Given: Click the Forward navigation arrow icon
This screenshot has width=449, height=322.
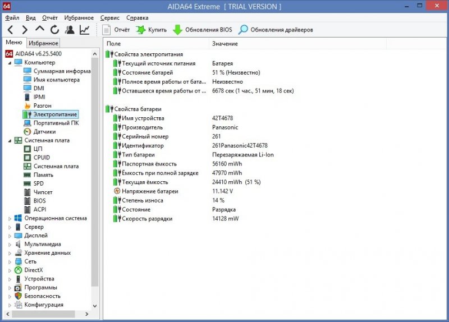Looking at the screenshot, I should (25, 30).
